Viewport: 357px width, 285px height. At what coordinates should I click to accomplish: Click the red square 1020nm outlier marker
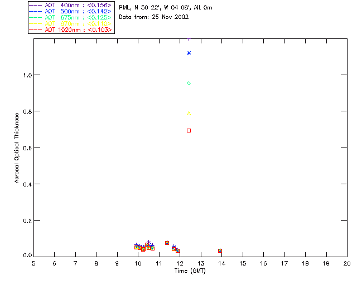pos(189,130)
